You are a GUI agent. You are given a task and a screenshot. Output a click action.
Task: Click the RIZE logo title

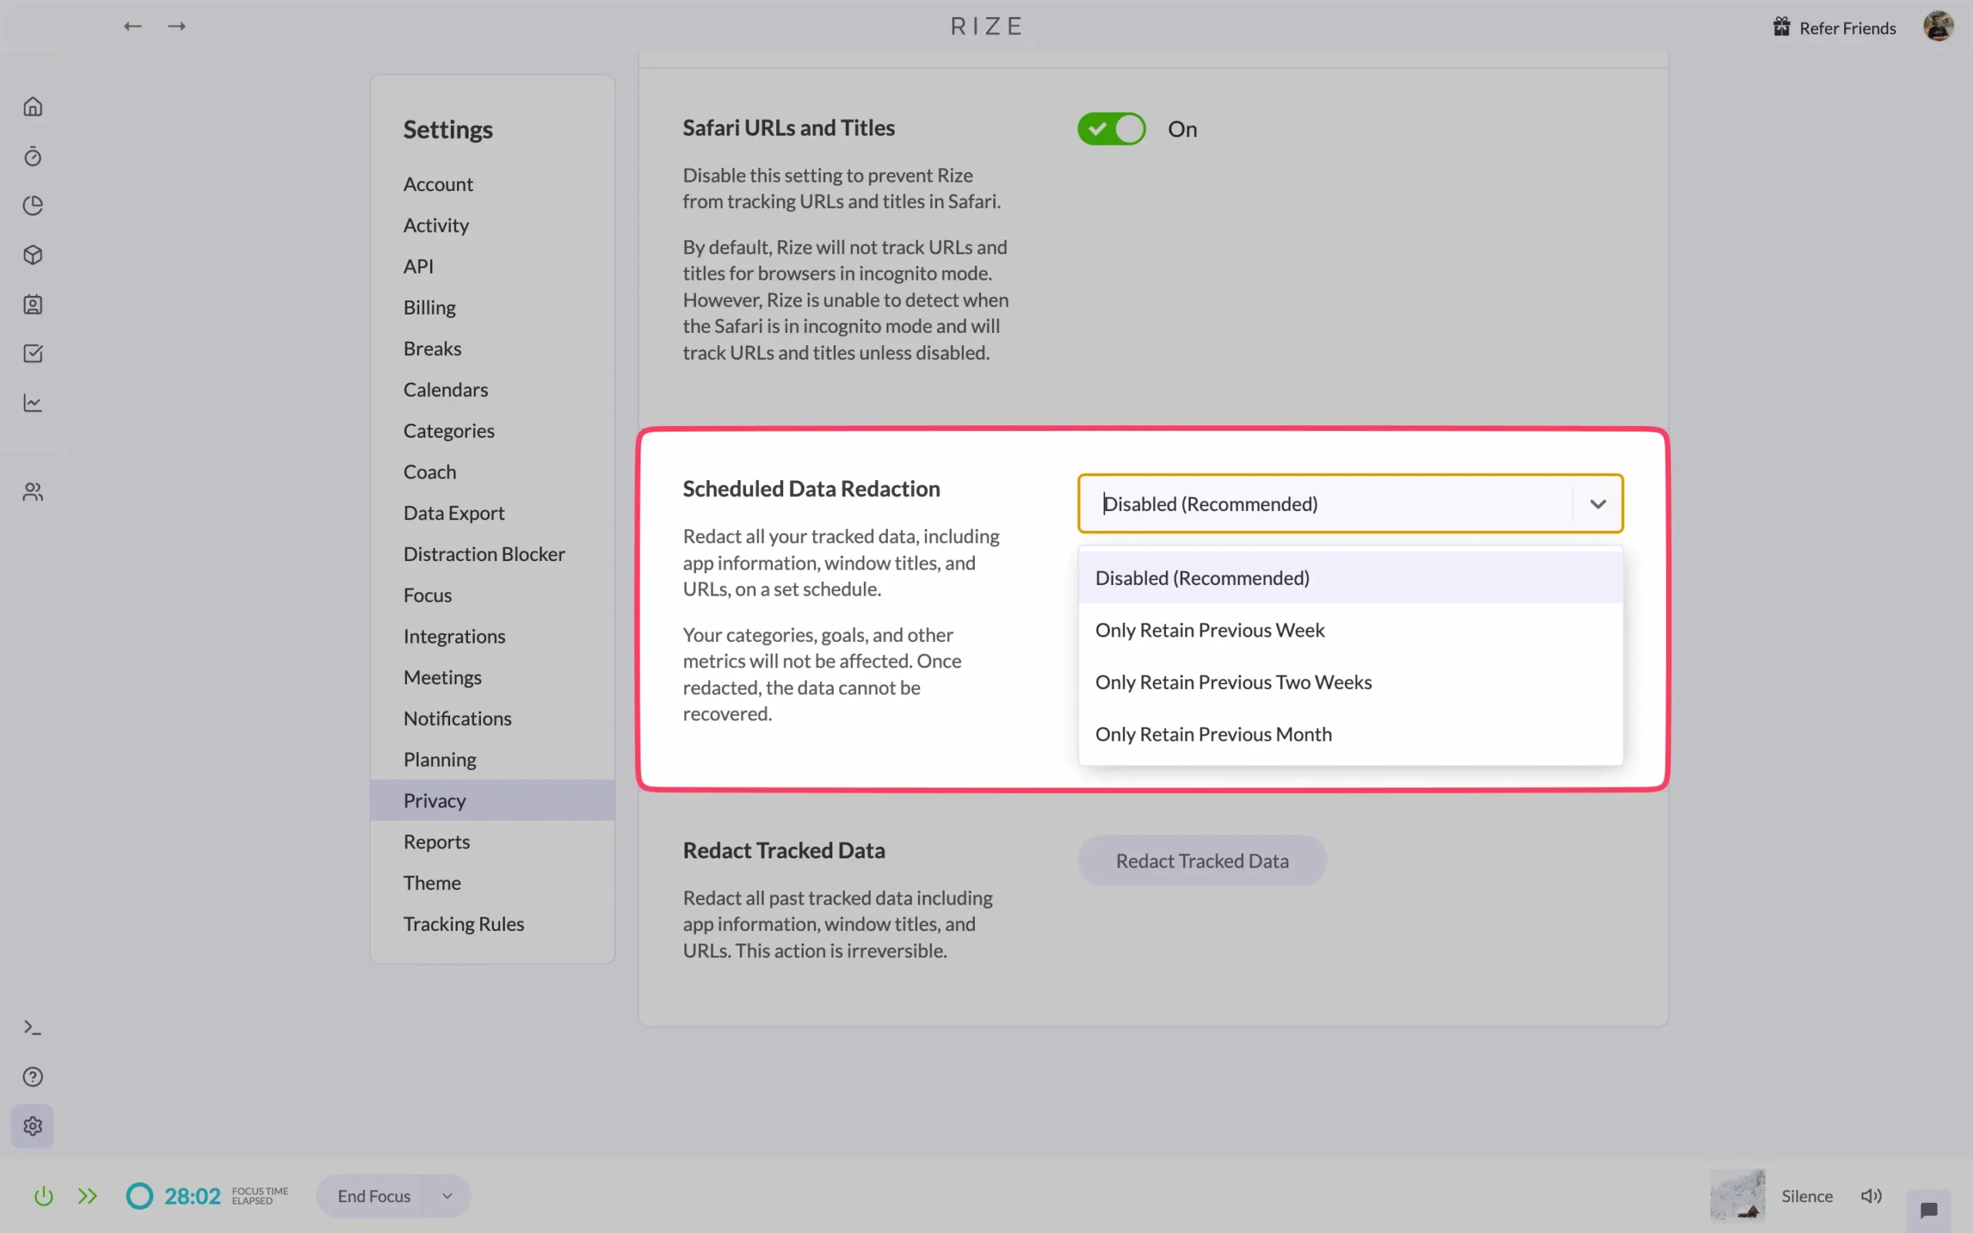coord(986,27)
